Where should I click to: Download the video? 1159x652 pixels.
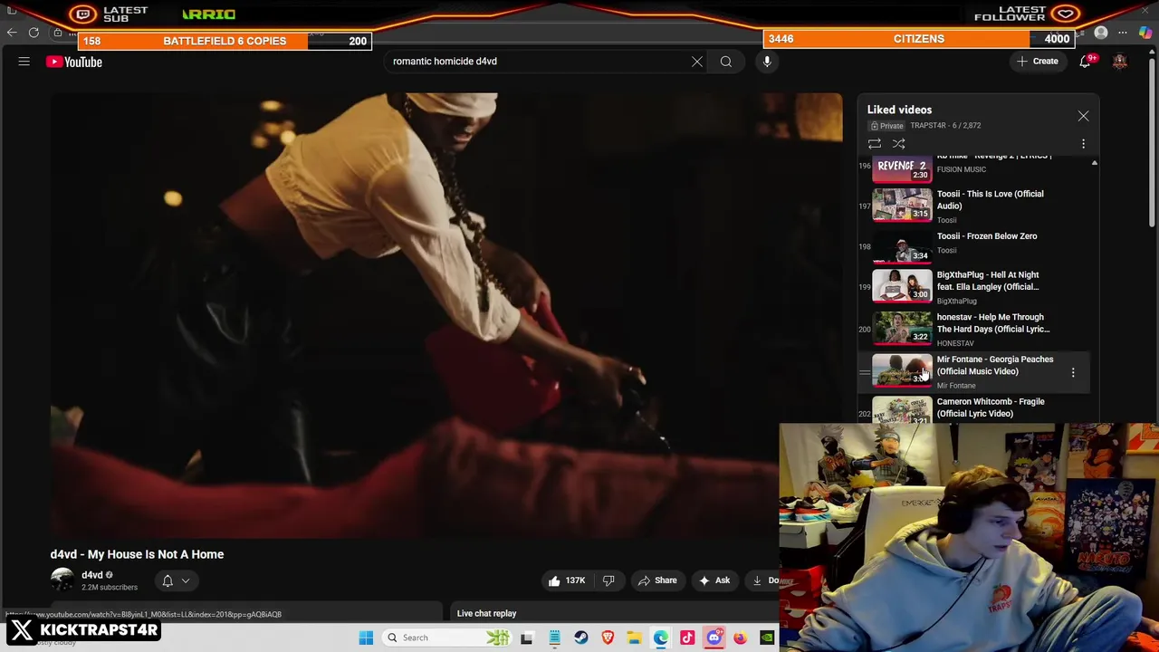coord(763,580)
